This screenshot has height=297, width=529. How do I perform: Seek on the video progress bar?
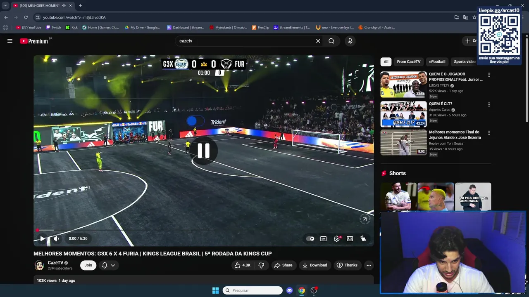[204, 230]
